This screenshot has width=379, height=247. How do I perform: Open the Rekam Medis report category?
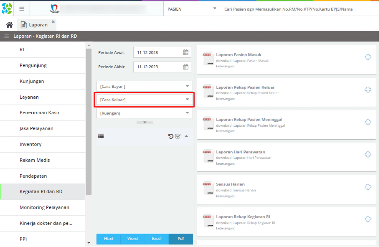pos(43,160)
